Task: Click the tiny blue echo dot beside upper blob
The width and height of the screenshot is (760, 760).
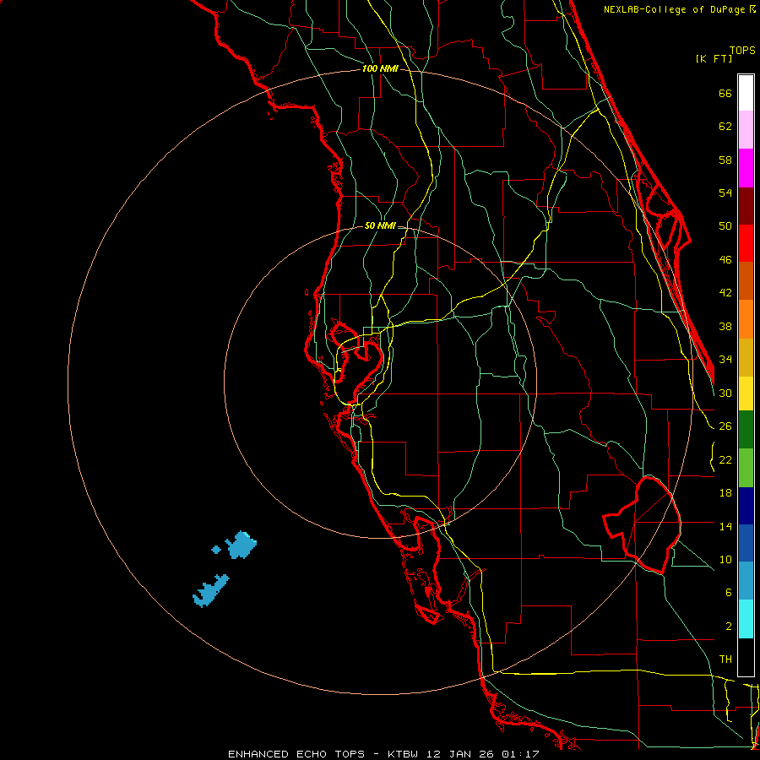Action: point(216,550)
